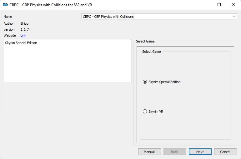Select the Skyrim Special Edition radio button

(145, 82)
